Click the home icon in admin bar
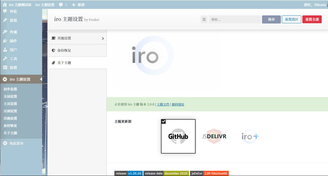This screenshot has height=176, width=328. (5, 5)
